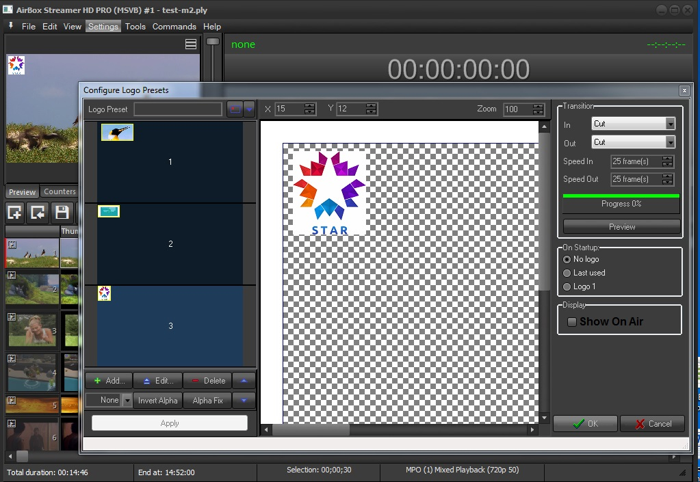This screenshot has height=482, width=700.
Task: Click the X position stepper arrows
Action: click(309, 109)
